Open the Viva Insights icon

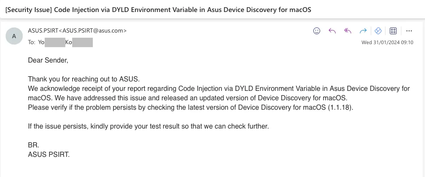tap(378, 31)
